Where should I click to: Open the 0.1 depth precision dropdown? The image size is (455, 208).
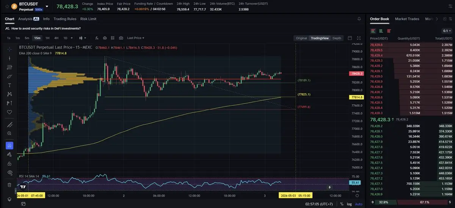[447, 31]
